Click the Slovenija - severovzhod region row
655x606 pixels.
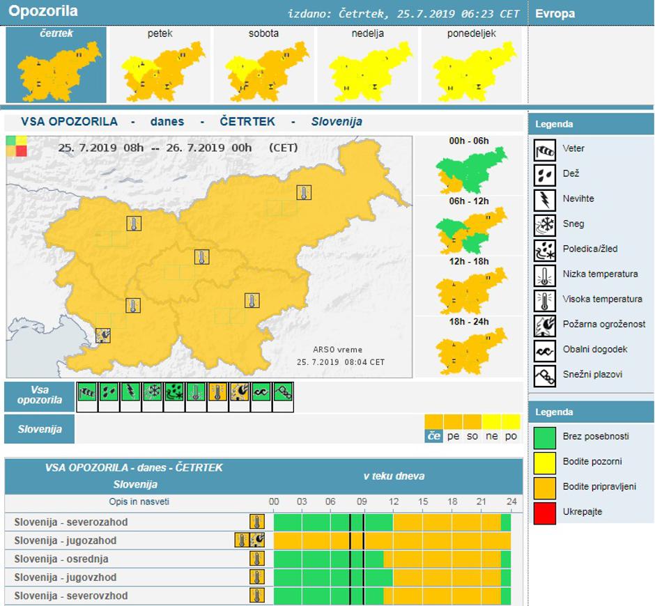[x=70, y=596]
